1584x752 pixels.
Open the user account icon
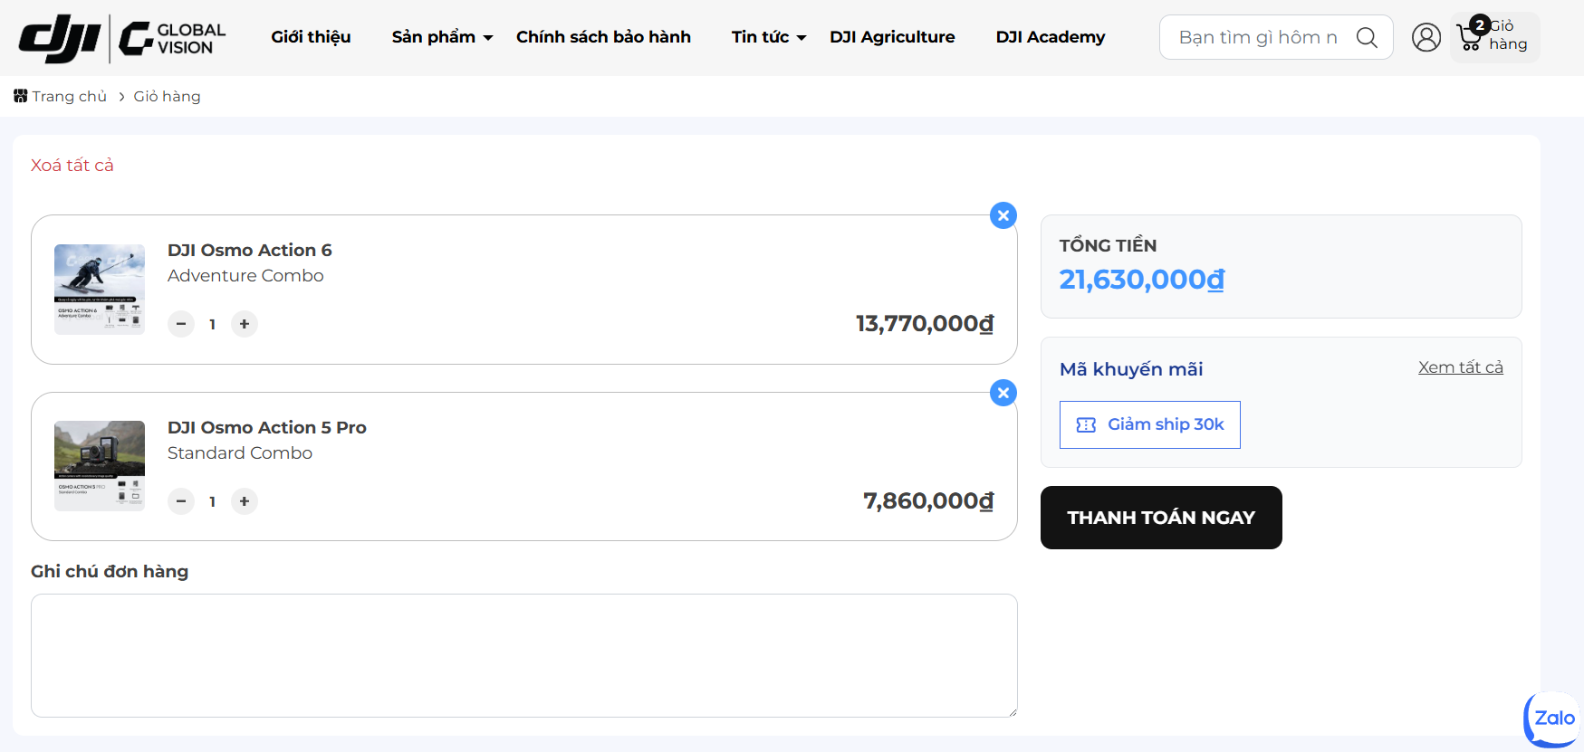1426,37
